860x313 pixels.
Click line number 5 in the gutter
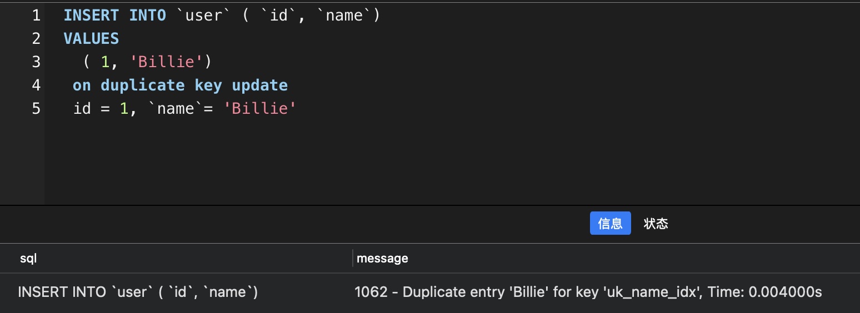point(36,108)
